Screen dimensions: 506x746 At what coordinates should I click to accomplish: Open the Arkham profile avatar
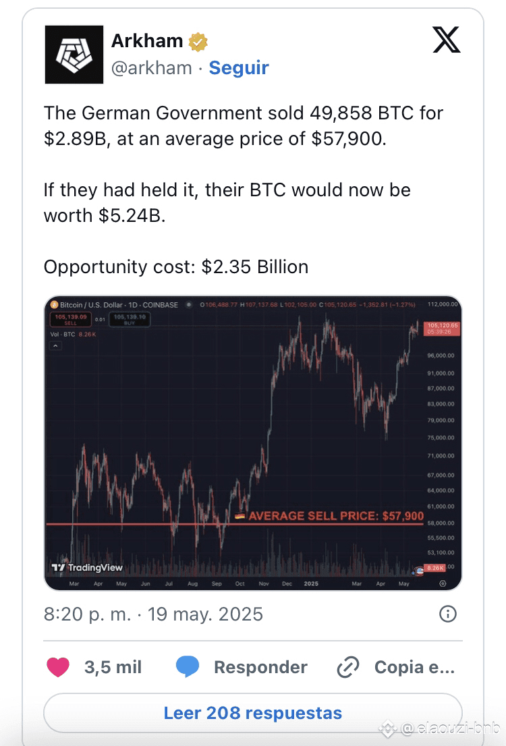click(74, 55)
